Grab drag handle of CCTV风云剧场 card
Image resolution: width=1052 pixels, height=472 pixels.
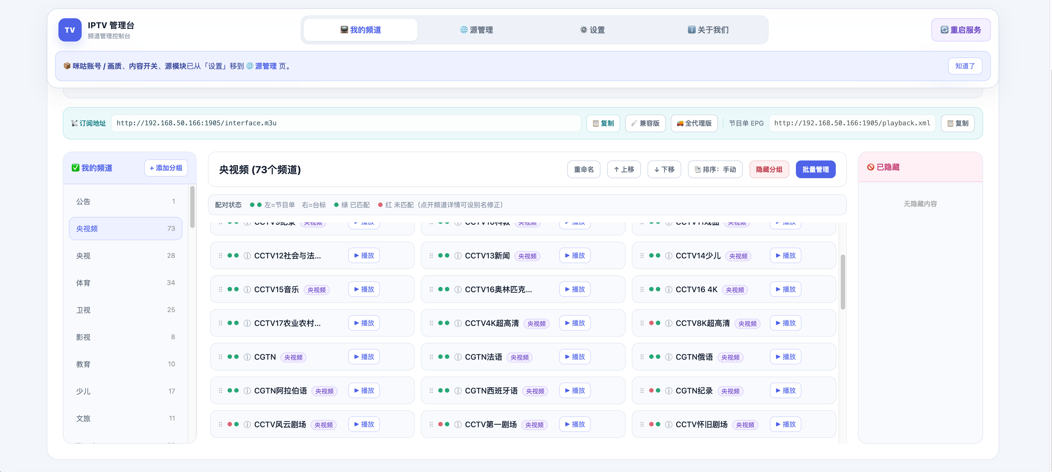221,424
